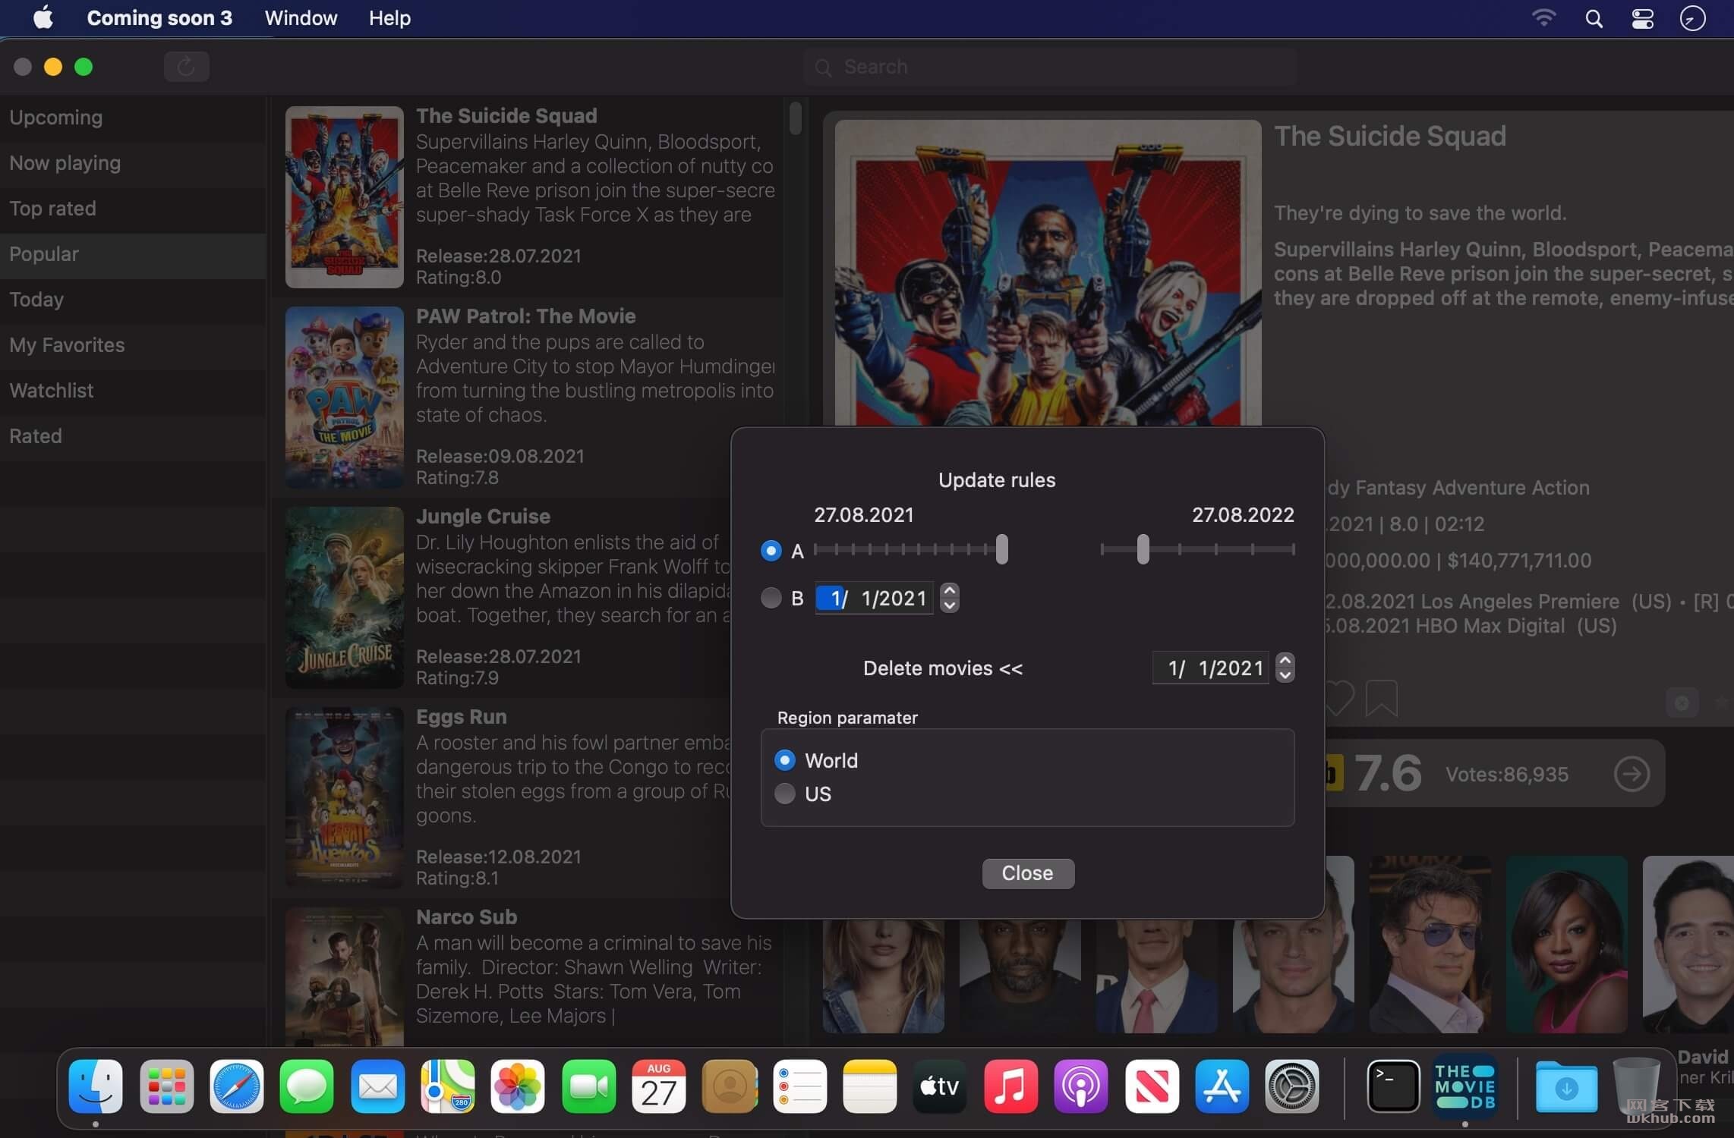This screenshot has height=1138, width=1734.
Task: Open The Movie DB app in dock
Action: click(1464, 1086)
